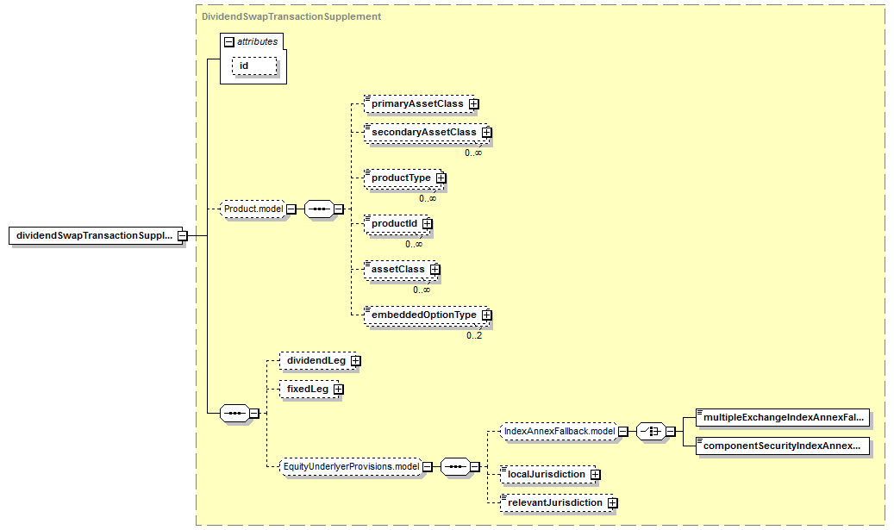The width and height of the screenshot is (894, 530).
Task: Collapse the EquityUnderlyerProvisions.model group
Action: 428,467
